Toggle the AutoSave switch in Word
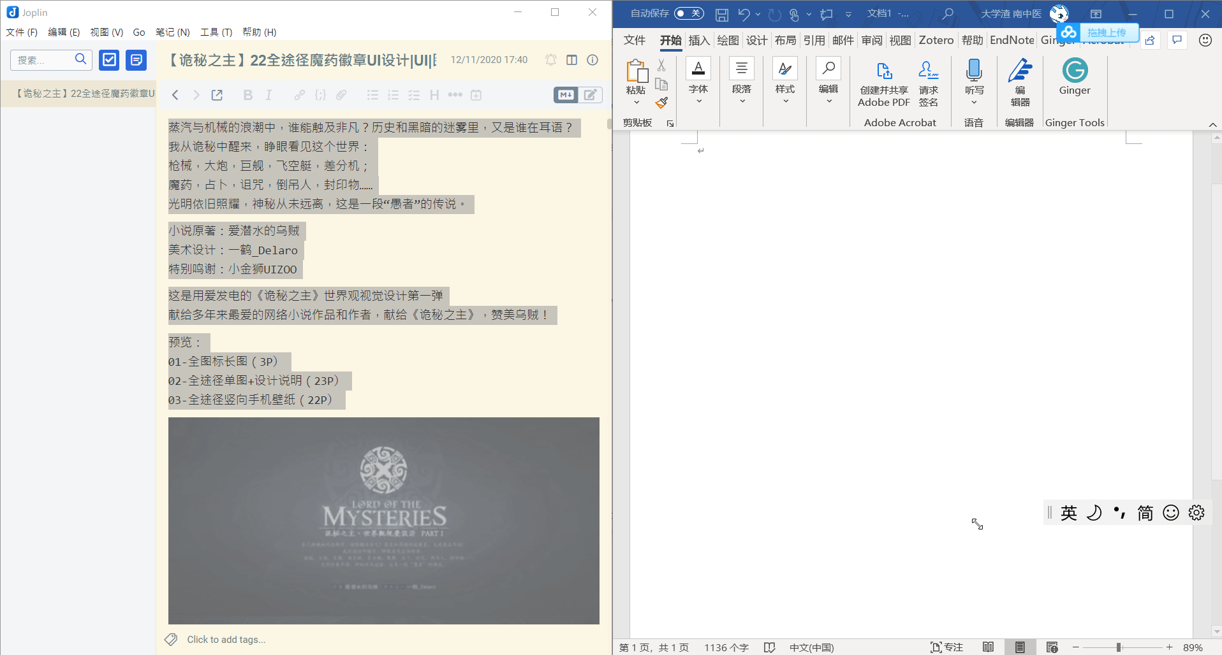The image size is (1222, 655). (689, 13)
